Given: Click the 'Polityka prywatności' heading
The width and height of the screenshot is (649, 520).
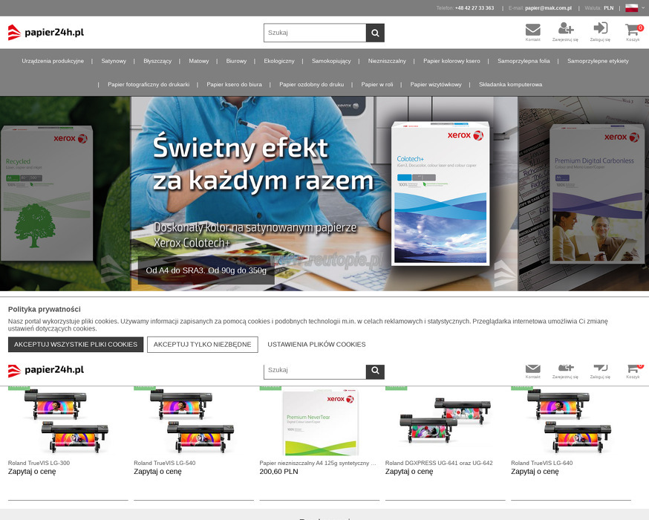Looking at the screenshot, I should 45,309.
